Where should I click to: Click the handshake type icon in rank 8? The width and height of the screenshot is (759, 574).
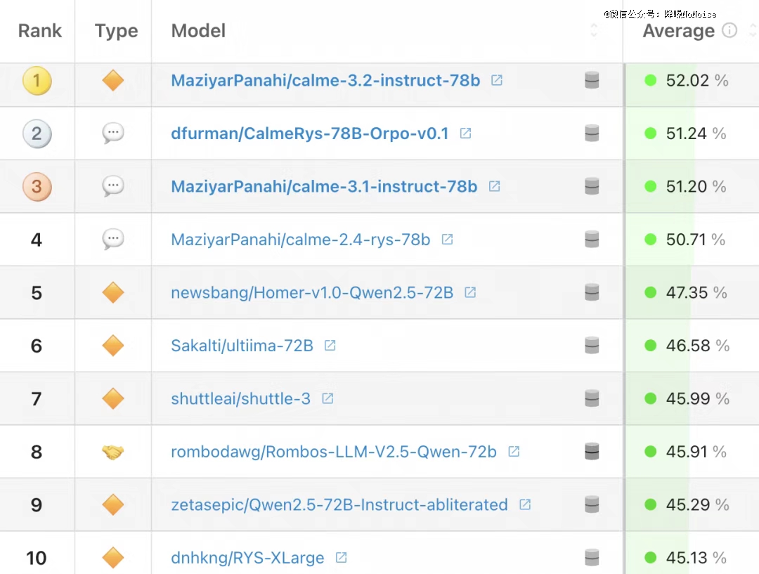click(x=112, y=452)
